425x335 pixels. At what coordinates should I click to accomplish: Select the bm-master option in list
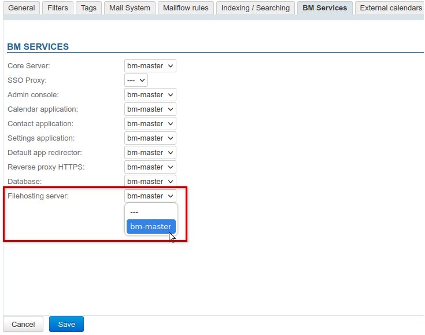point(150,227)
